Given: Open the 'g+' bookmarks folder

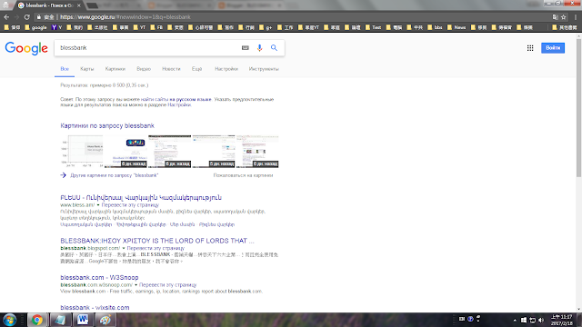Looking at the screenshot, I should pos(266,27).
